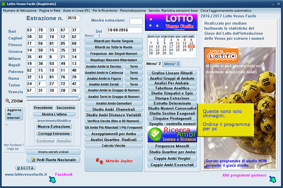The width and height of the screenshot is (283, 188).
Task: Click Gli Ambi Più Ritardati
Action: coord(102,127)
